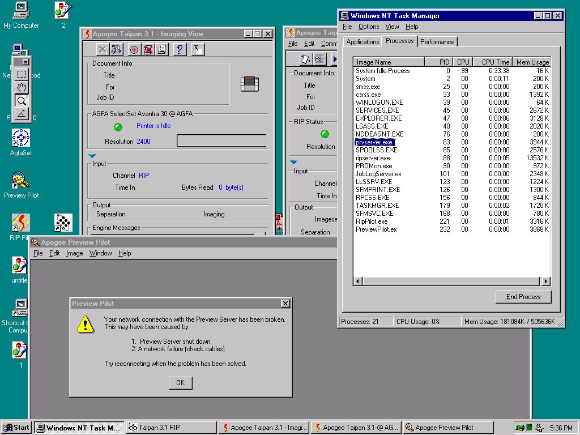Open the File menu in Apogee Preview Pilot
Viewport: 580px width, 435px height.
[38, 253]
